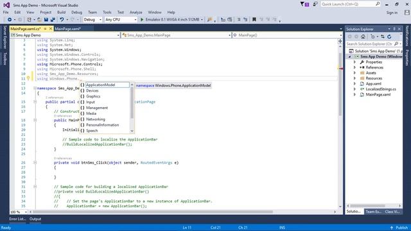Image resolution: width=411 pixels, height=231 pixels.
Task: Expand the Properties node in Solution Explorer
Action: pyautogui.click(x=354, y=62)
